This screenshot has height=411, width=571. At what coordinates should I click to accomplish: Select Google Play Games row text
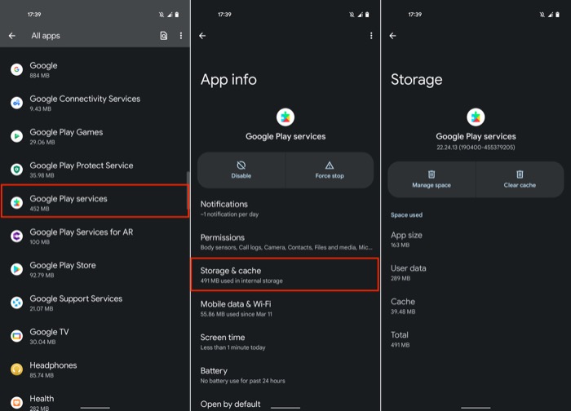coord(66,136)
